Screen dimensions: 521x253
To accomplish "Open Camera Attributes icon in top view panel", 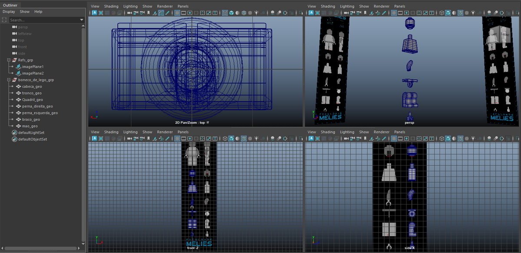I will coord(142,13).
